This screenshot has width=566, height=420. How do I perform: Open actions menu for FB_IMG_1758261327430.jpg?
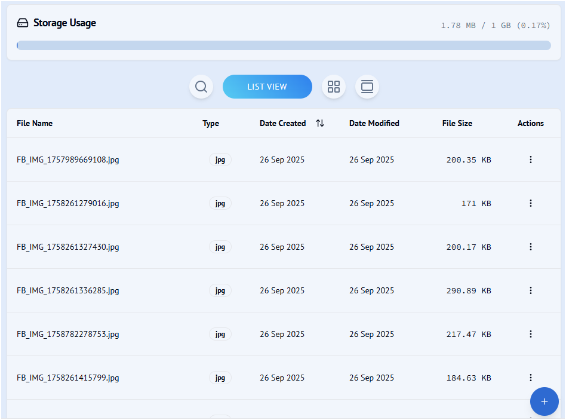530,247
